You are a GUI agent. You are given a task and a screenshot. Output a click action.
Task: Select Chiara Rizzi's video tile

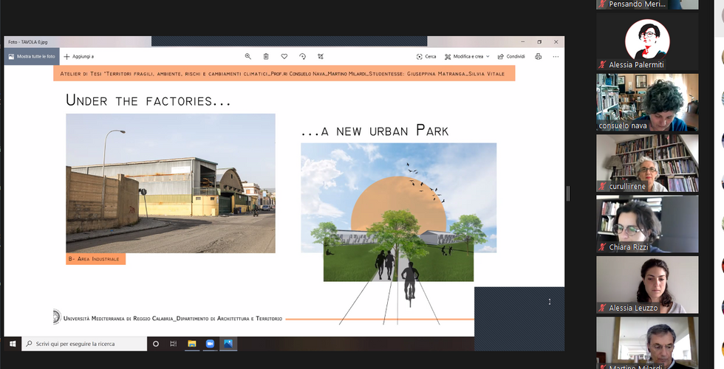coord(647,224)
